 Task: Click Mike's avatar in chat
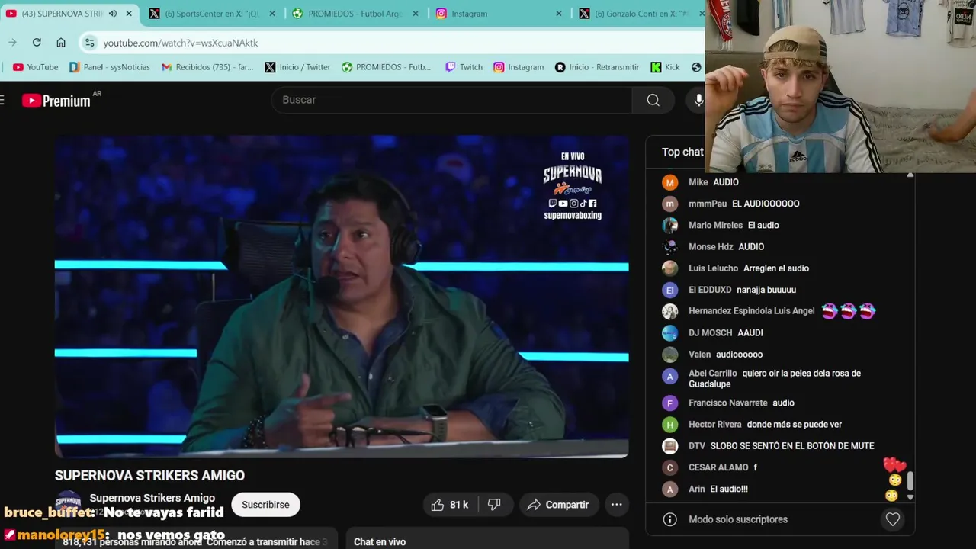coord(669,182)
